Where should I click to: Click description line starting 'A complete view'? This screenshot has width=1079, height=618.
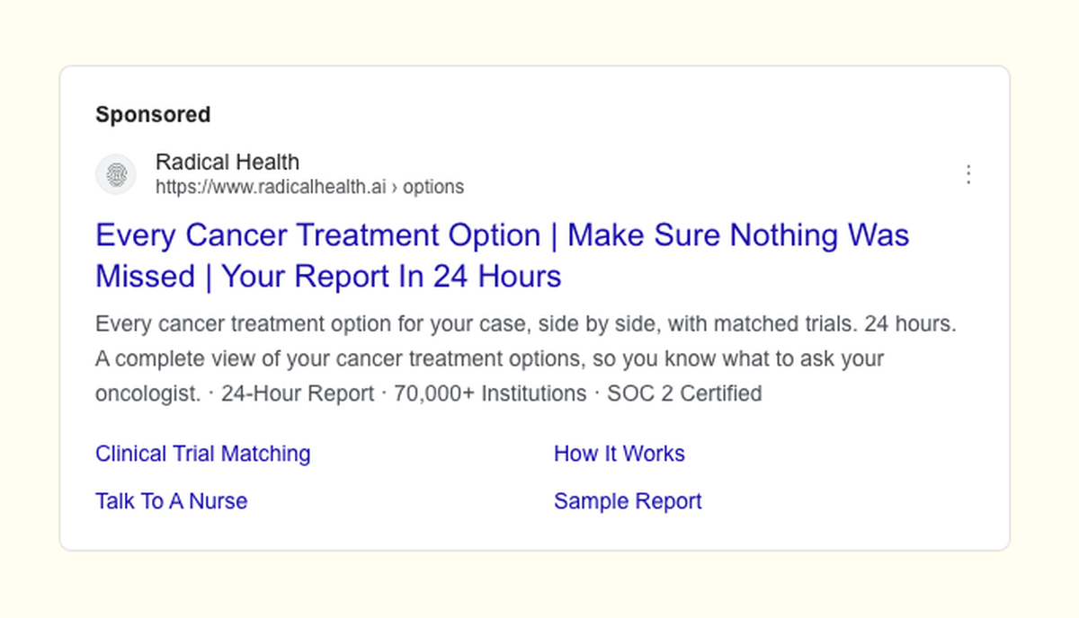click(490, 359)
